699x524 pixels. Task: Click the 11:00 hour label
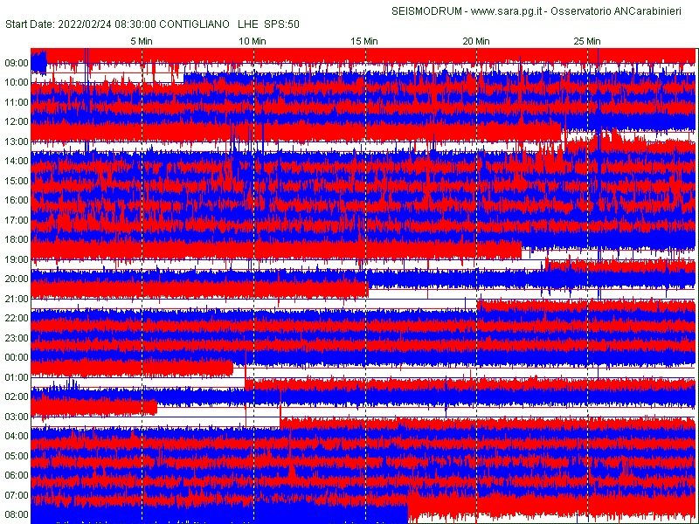[16, 102]
